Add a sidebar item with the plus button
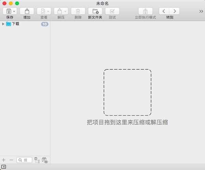 (4, 160)
